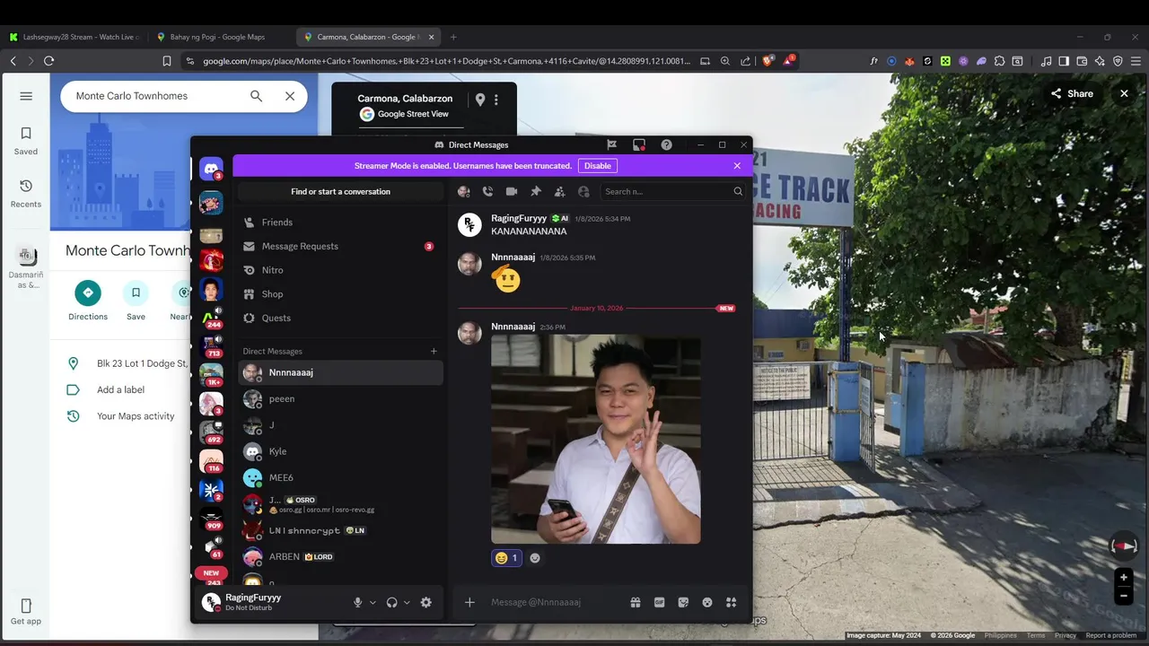Click Share button in Street View

coord(1072,93)
